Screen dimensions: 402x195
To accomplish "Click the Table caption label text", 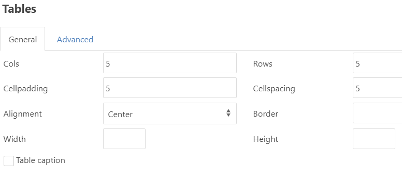I will (40, 160).
